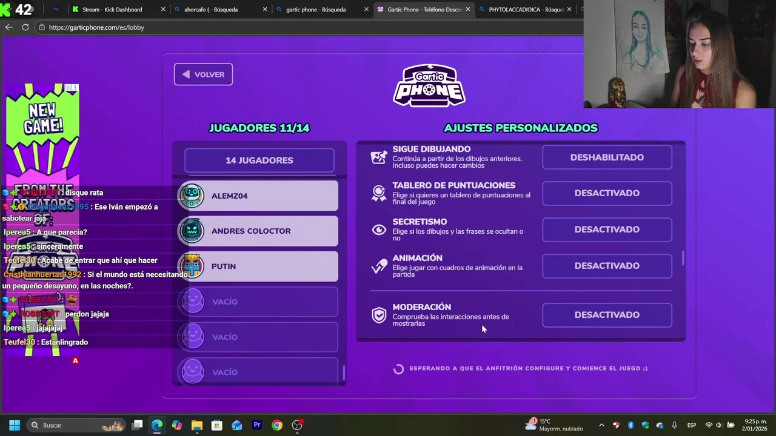The height and width of the screenshot is (436, 776).
Task: Open the Windows Start menu
Action: click(x=15, y=425)
